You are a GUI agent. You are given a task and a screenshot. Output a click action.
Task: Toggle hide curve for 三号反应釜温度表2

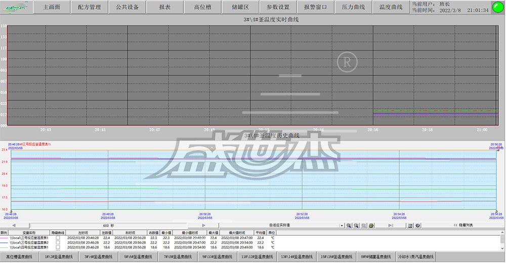coord(58,242)
